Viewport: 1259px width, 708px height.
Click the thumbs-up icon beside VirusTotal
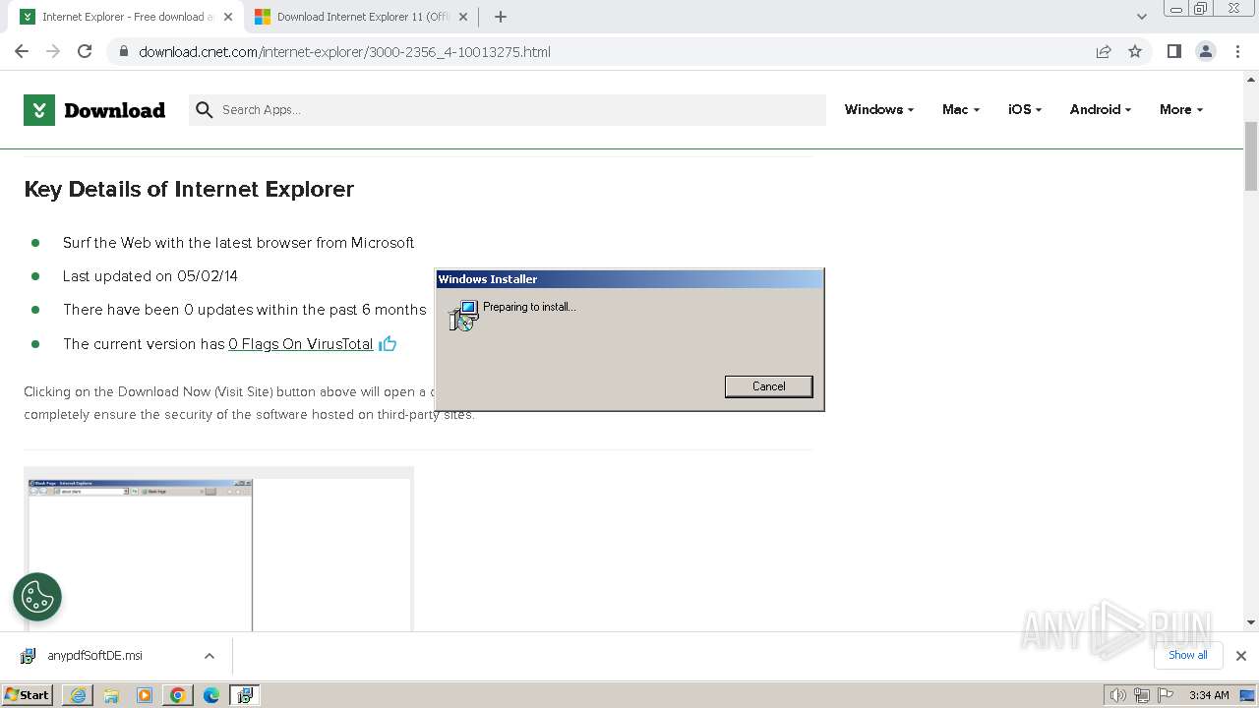[388, 343]
